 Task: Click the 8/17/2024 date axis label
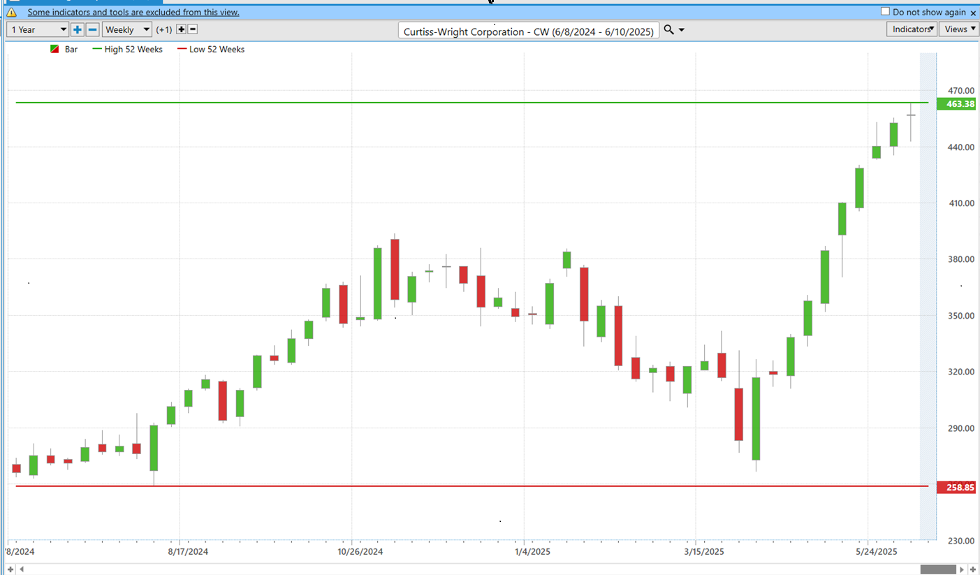189,551
